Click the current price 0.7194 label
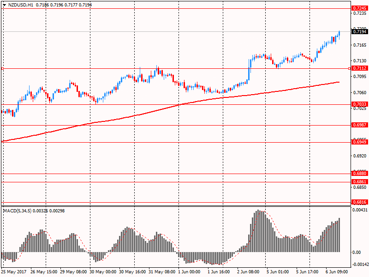Screen dimensions: 369x277 [360, 31]
